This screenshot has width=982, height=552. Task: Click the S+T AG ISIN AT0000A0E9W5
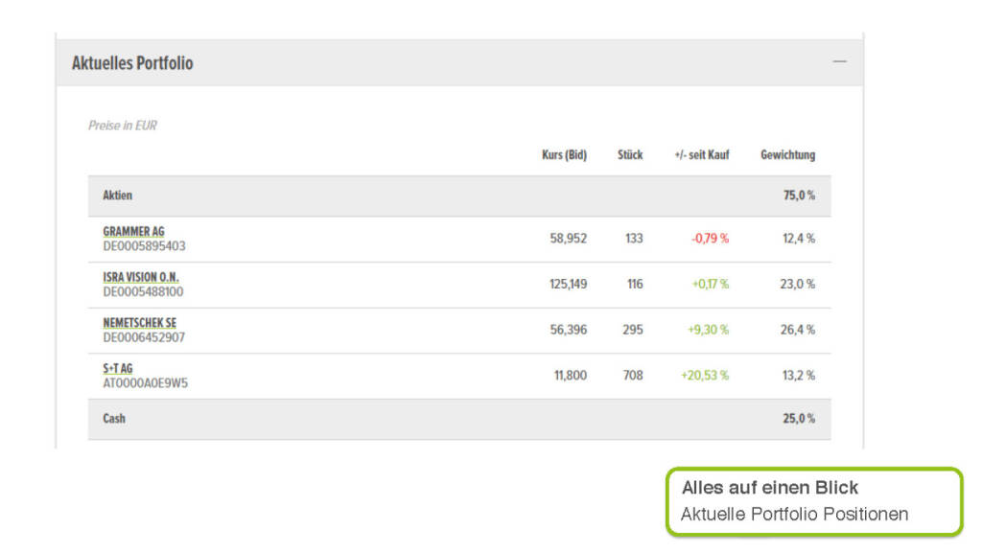pyautogui.click(x=145, y=383)
